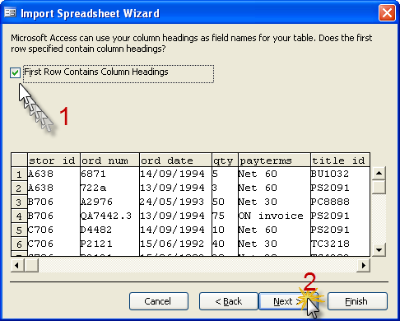Click cell P2121 in ord num column
The height and width of the screenshot is (321, 400).
(109, 244)
